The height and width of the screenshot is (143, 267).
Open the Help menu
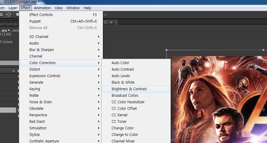88,8
